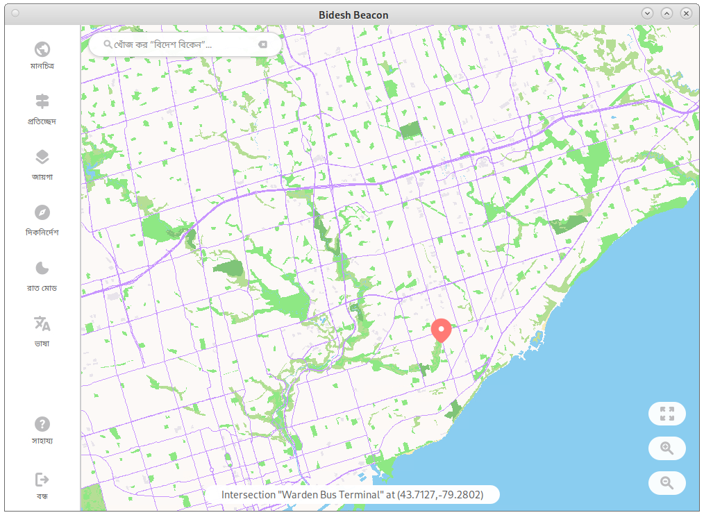
Task: Toggle fullscreen map view
Action: pyautogui.click(x=667, y=414)
